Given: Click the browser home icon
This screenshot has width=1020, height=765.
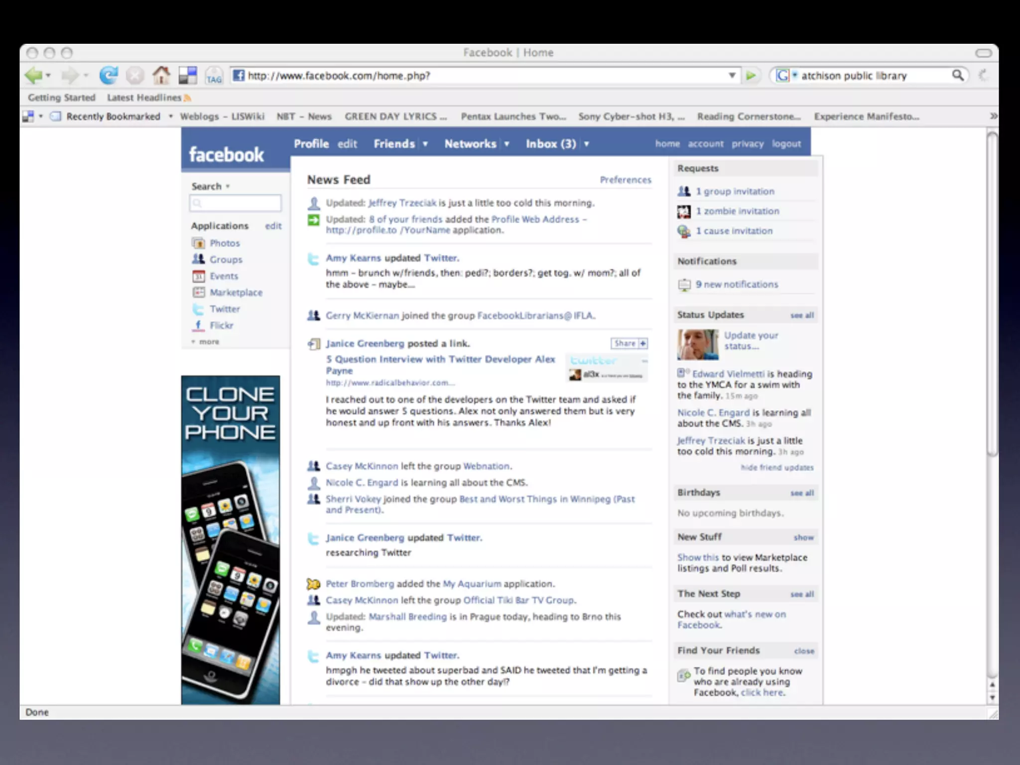Looking at the screenshot, I should (161, 75).
